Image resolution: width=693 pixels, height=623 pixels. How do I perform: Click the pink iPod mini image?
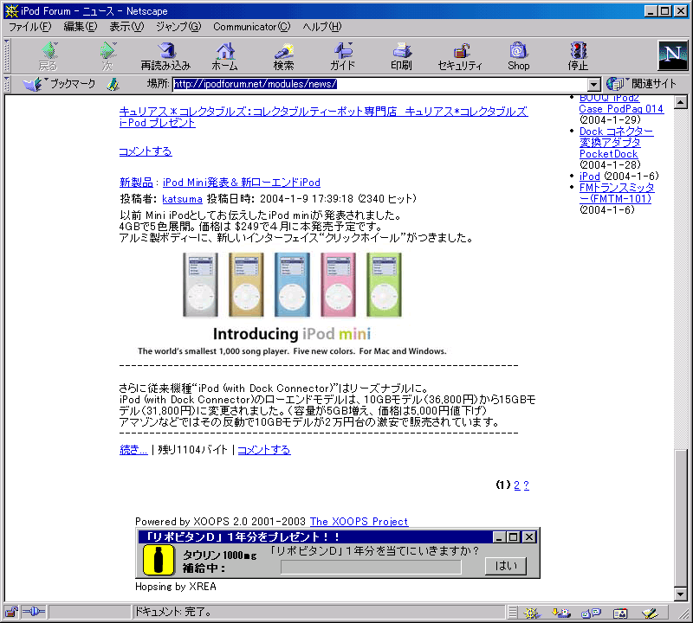338,285
